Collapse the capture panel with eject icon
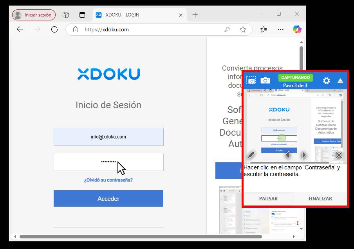 pyautogui.click(x=340, y=81)
